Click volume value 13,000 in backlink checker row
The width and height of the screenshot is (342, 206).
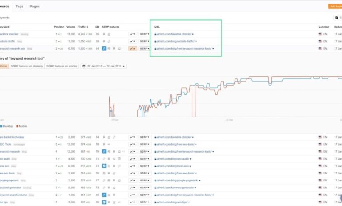[71, 34]
